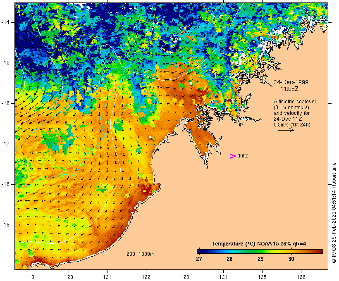Click the longitude axis label '122'

click(x=146, y=277)
